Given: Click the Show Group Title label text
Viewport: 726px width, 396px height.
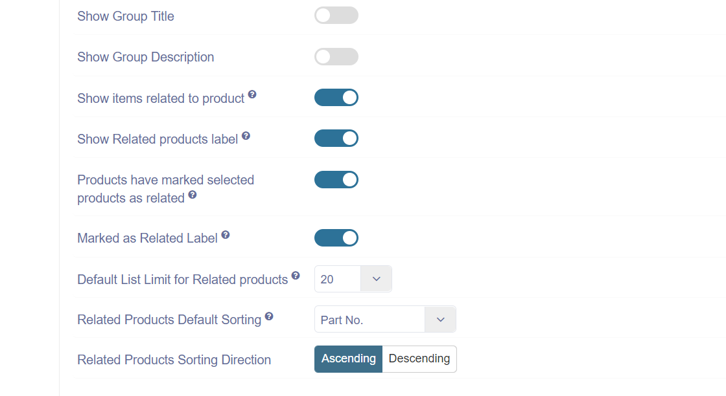Looking at the screenshot, I should click(126, 16).
